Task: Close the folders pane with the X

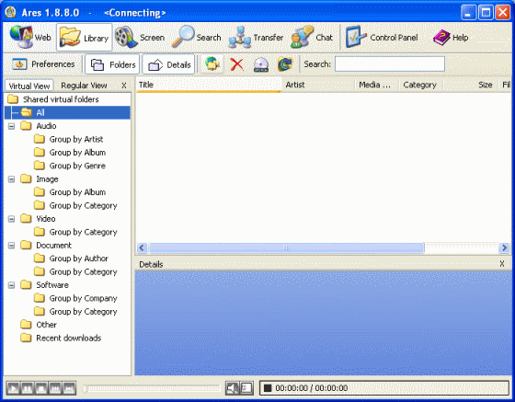Action: pos(124,86)
